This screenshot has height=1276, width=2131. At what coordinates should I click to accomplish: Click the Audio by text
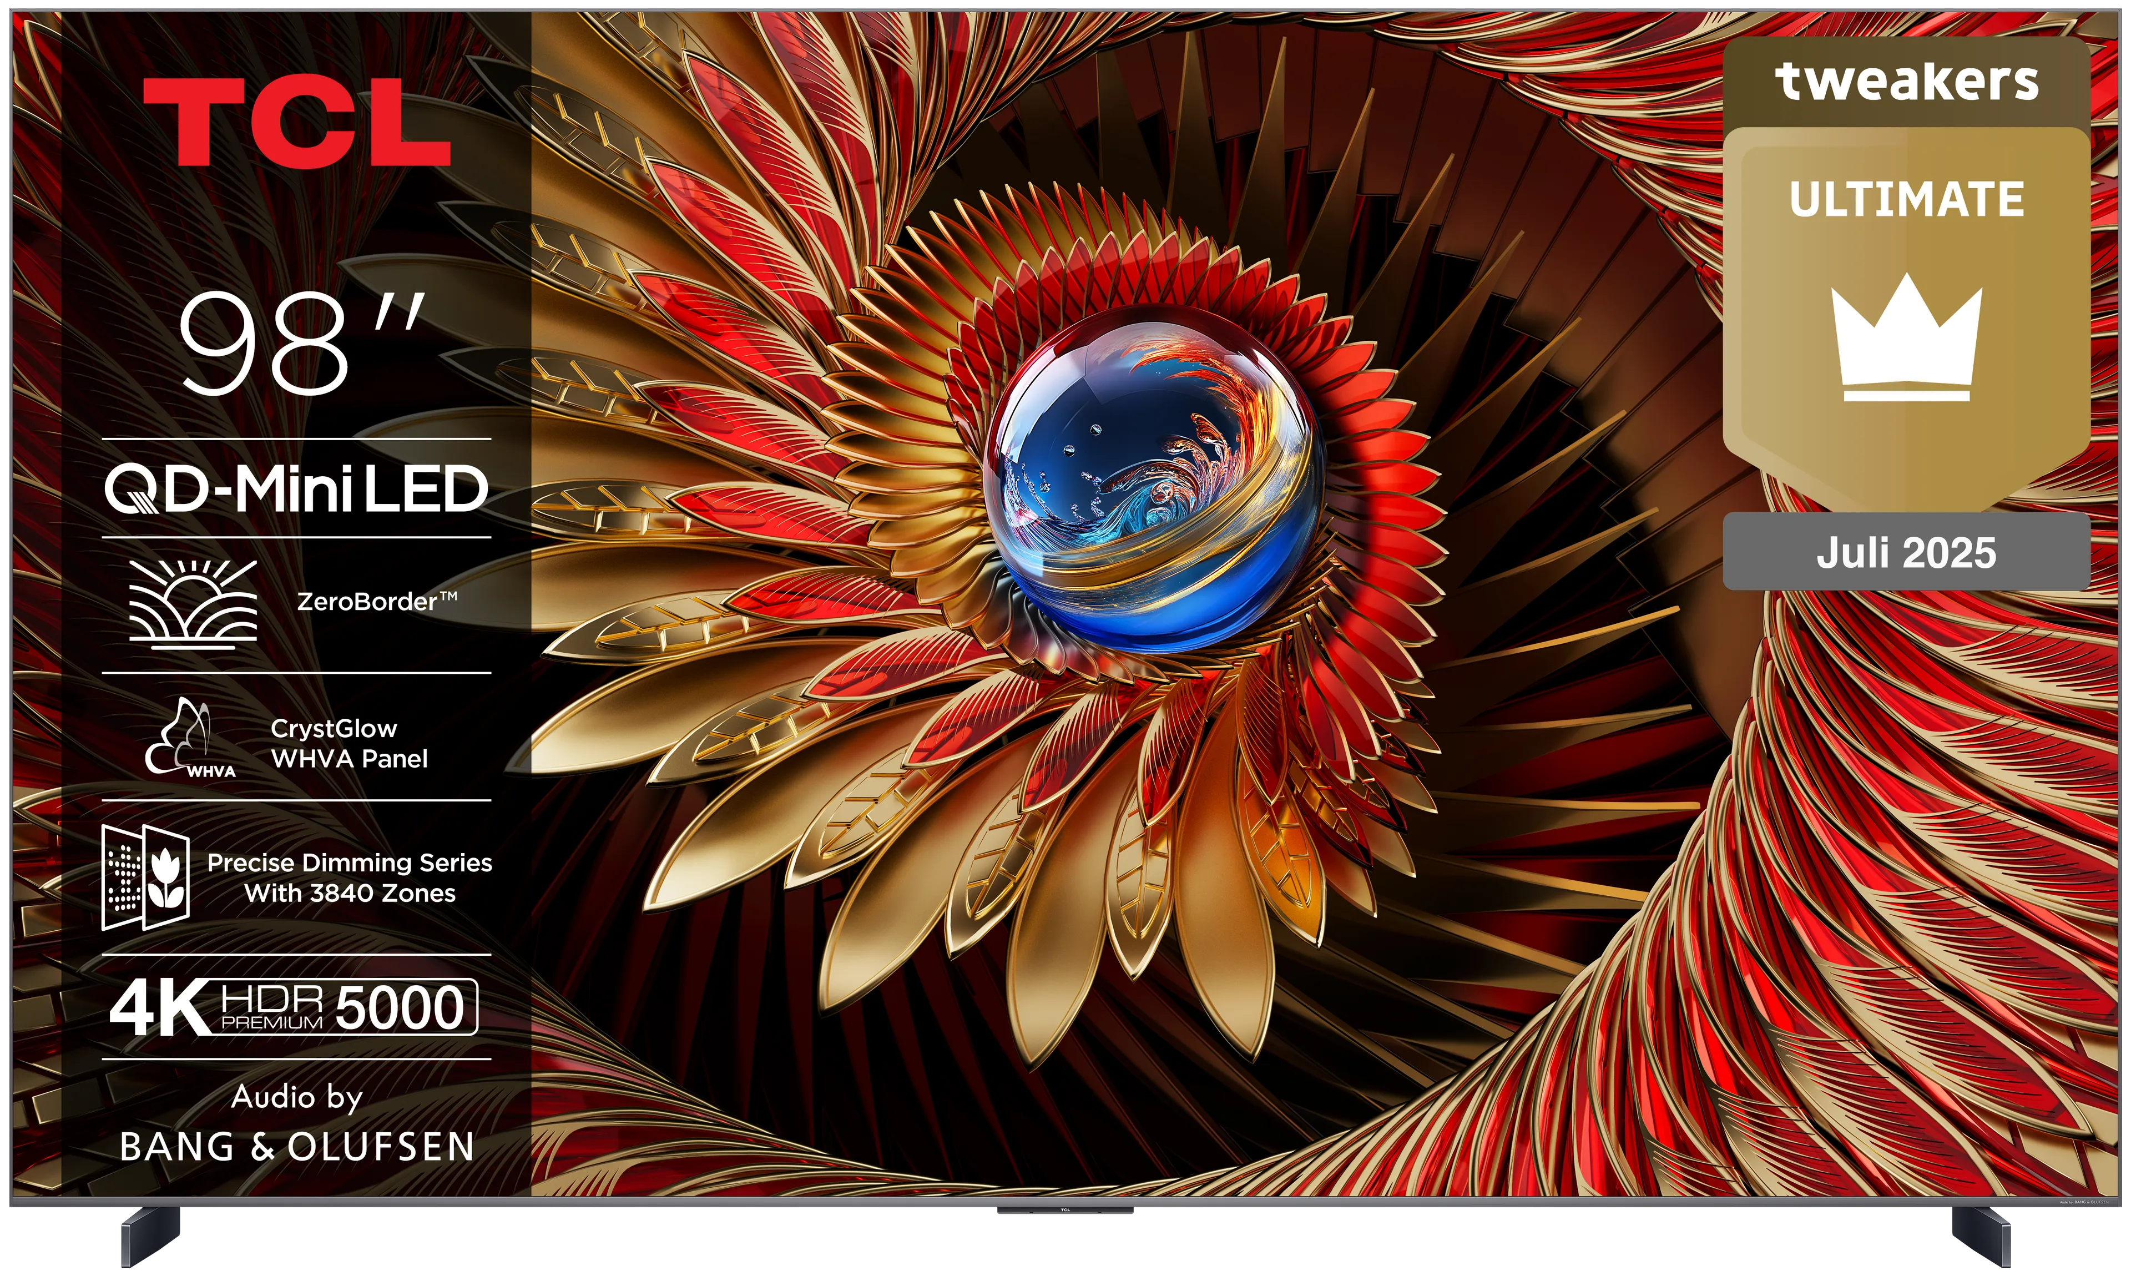[296, 1098]
